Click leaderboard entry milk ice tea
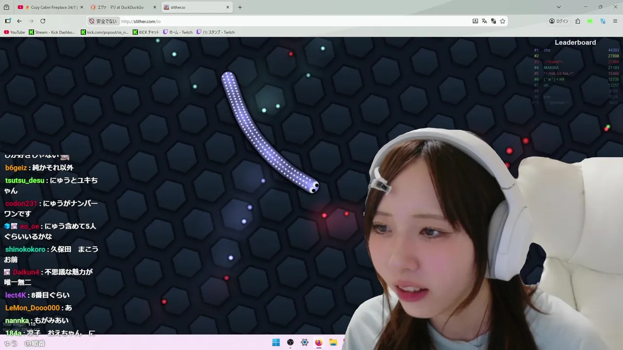Image resolution: width=623 pixels, height=350 pixels. [x=558, y=73]
